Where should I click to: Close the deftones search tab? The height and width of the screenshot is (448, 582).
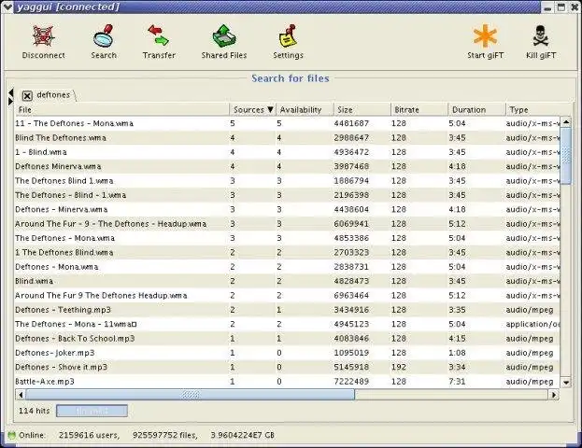pos(27,96)
